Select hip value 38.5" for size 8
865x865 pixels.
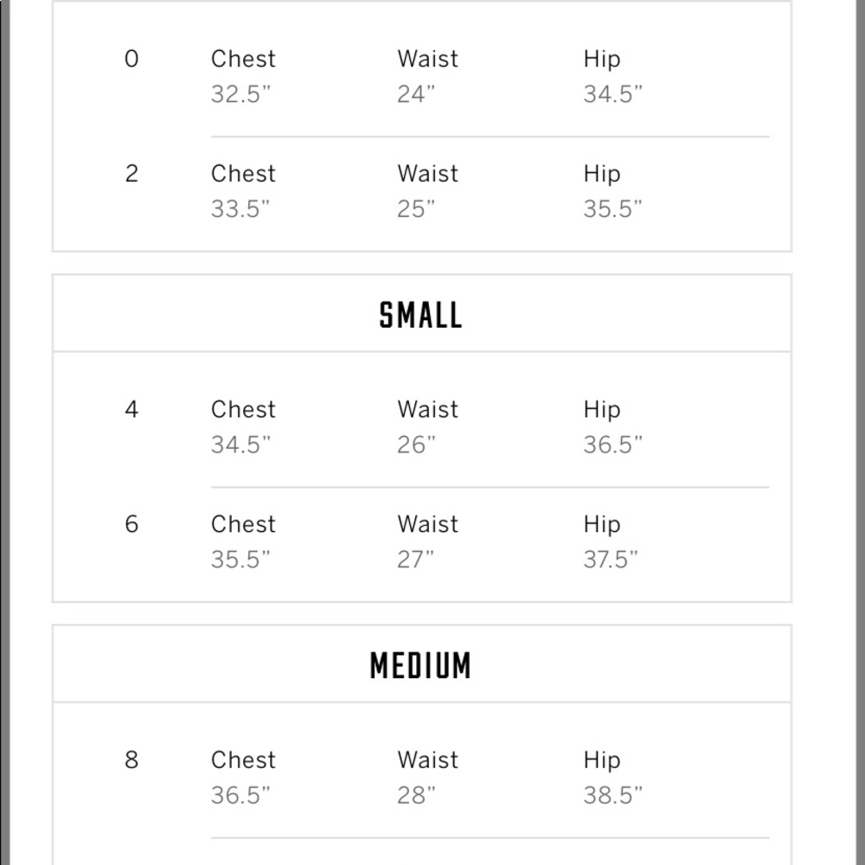coord(613,796)
